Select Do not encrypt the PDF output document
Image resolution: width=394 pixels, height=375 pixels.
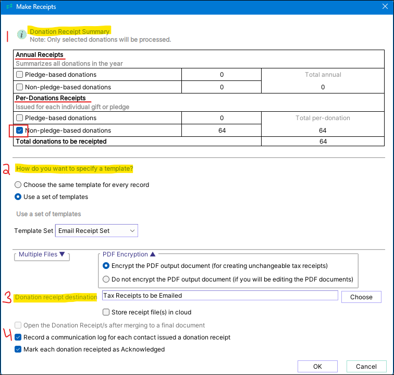click(x=106, y=279)
